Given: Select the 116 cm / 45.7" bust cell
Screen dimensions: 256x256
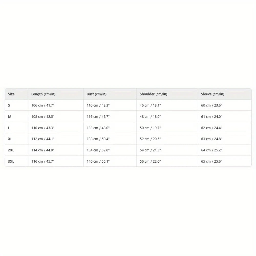Looking at the screenshot, I should [98, 116].
